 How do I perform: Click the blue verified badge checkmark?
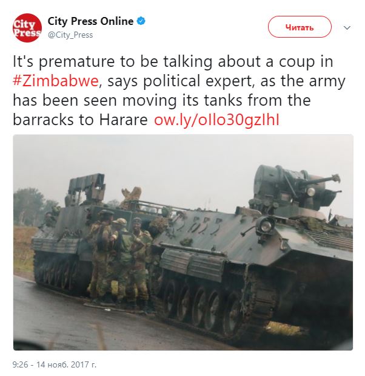[141, 21]
